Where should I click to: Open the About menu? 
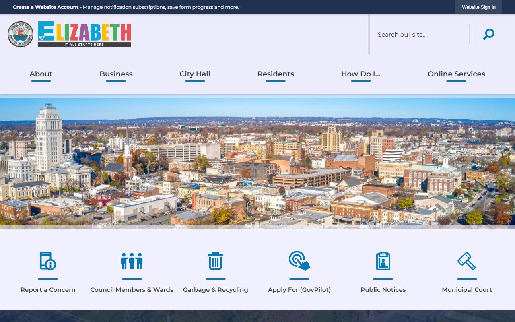coord(41,74)
